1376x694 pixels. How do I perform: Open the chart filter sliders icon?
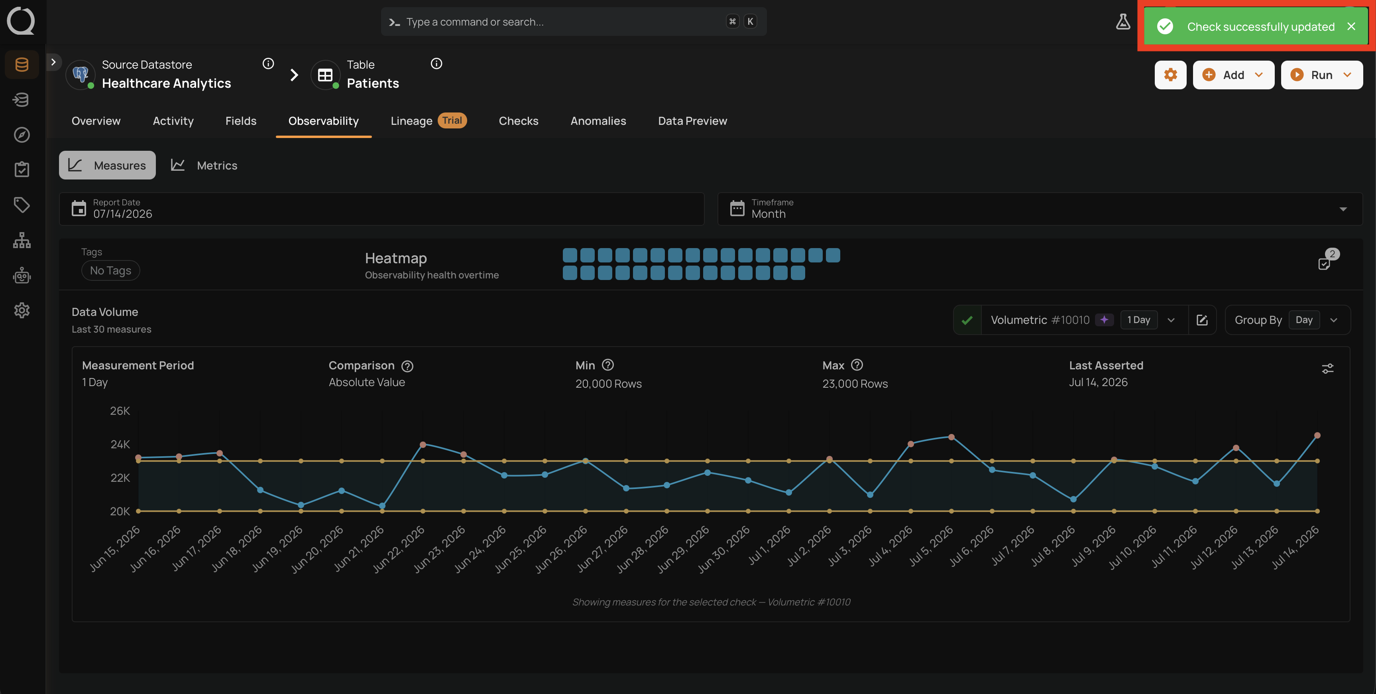1327,369
